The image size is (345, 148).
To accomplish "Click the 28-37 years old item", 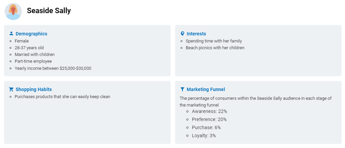I will coord(29,48).
